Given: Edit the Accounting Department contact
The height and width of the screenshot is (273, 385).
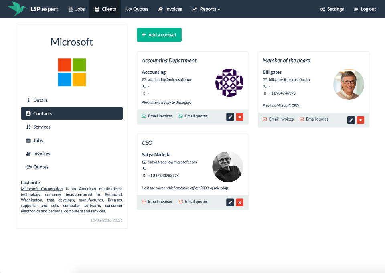Looking at the screenshot, I should point(230,117).
